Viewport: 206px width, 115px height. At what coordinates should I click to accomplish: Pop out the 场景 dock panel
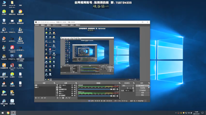[54, 83]
